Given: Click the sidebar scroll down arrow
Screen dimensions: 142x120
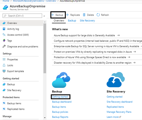Looking at the screenshot, I should pyautogui.click(x=45, y=118).
